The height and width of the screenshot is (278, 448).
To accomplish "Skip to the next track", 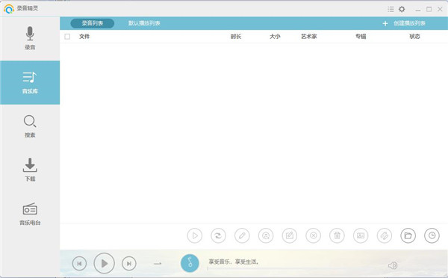I will tap(129, 263).
